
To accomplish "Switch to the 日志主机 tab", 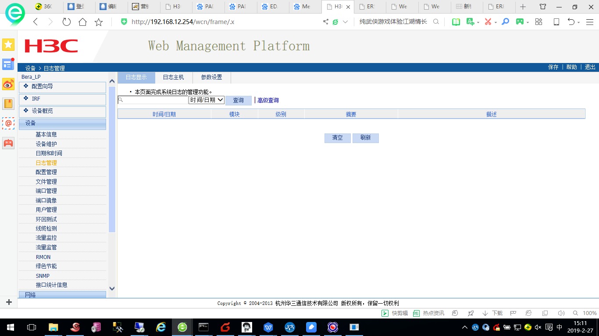I will pos(174,77).
